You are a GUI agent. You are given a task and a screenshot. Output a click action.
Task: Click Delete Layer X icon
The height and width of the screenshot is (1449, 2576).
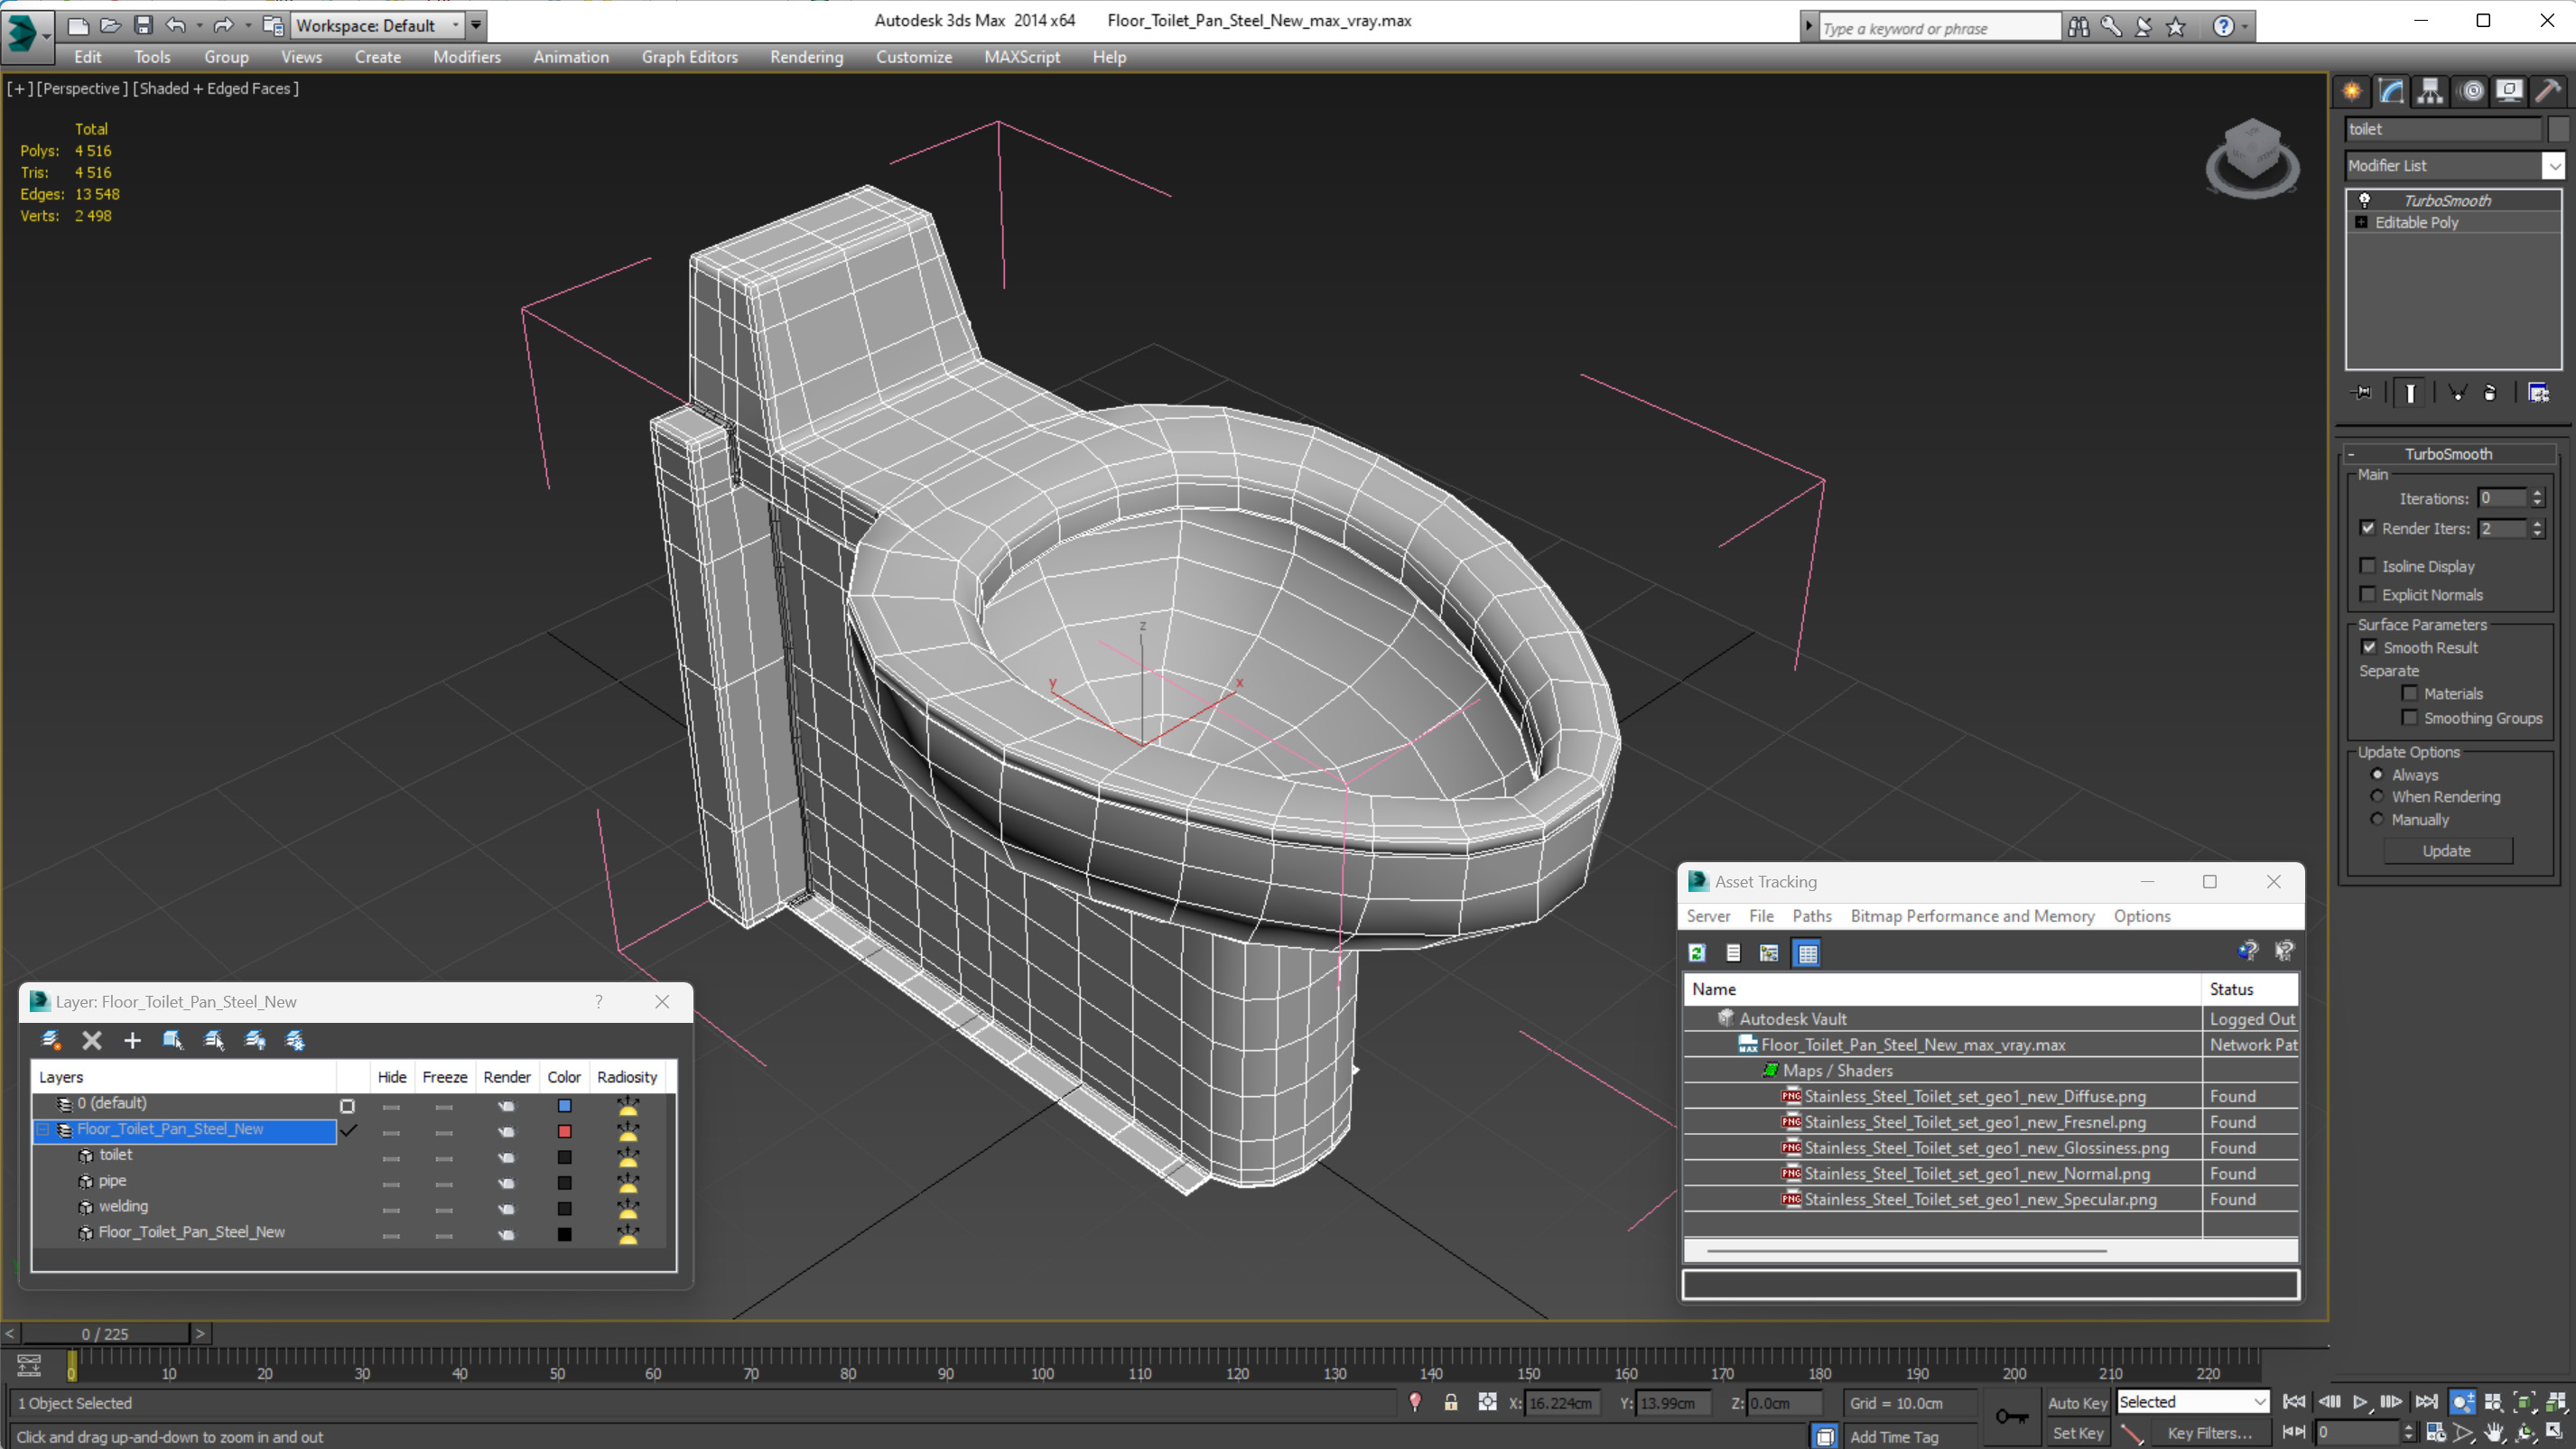91,1040
